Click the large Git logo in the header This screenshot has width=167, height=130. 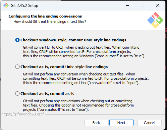155,20
